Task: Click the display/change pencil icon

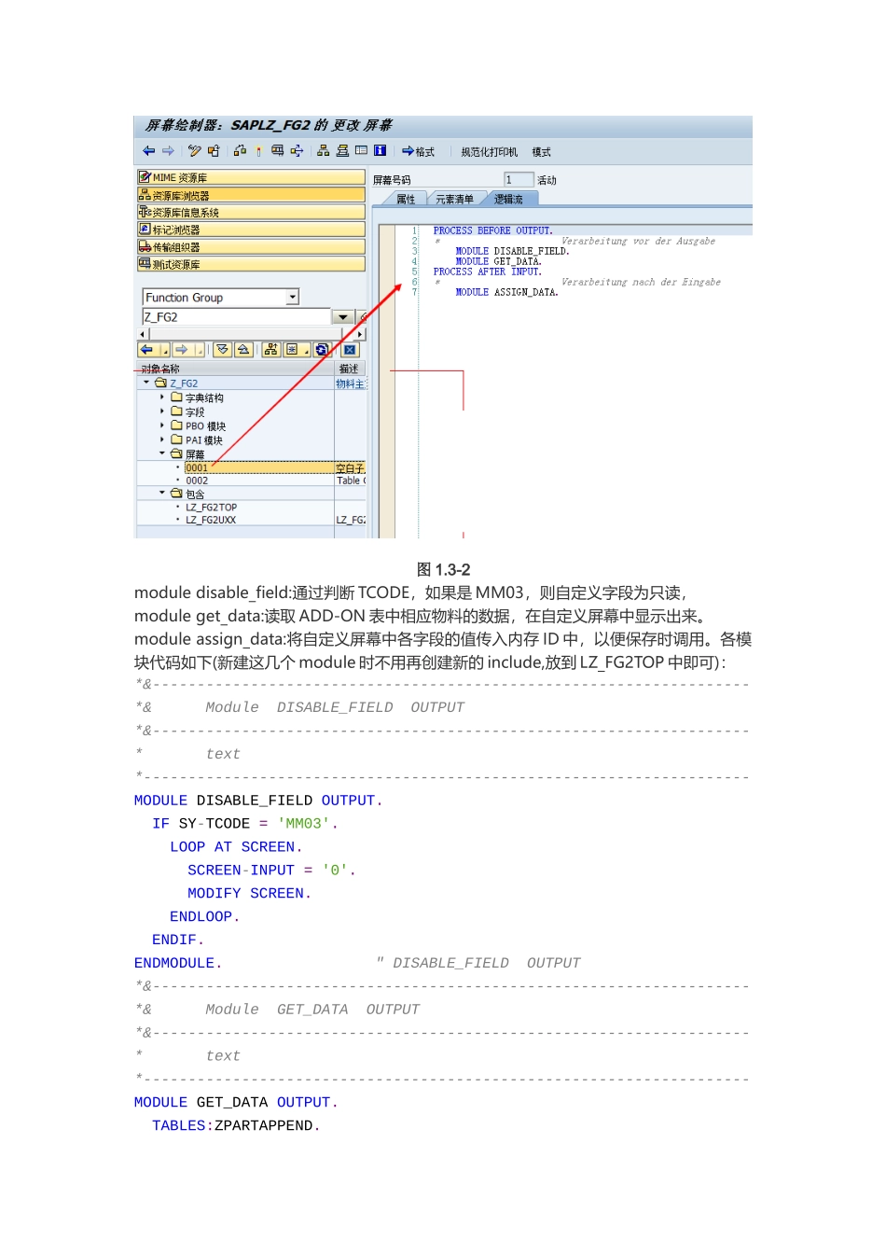Action: click(x=194, y=151)
